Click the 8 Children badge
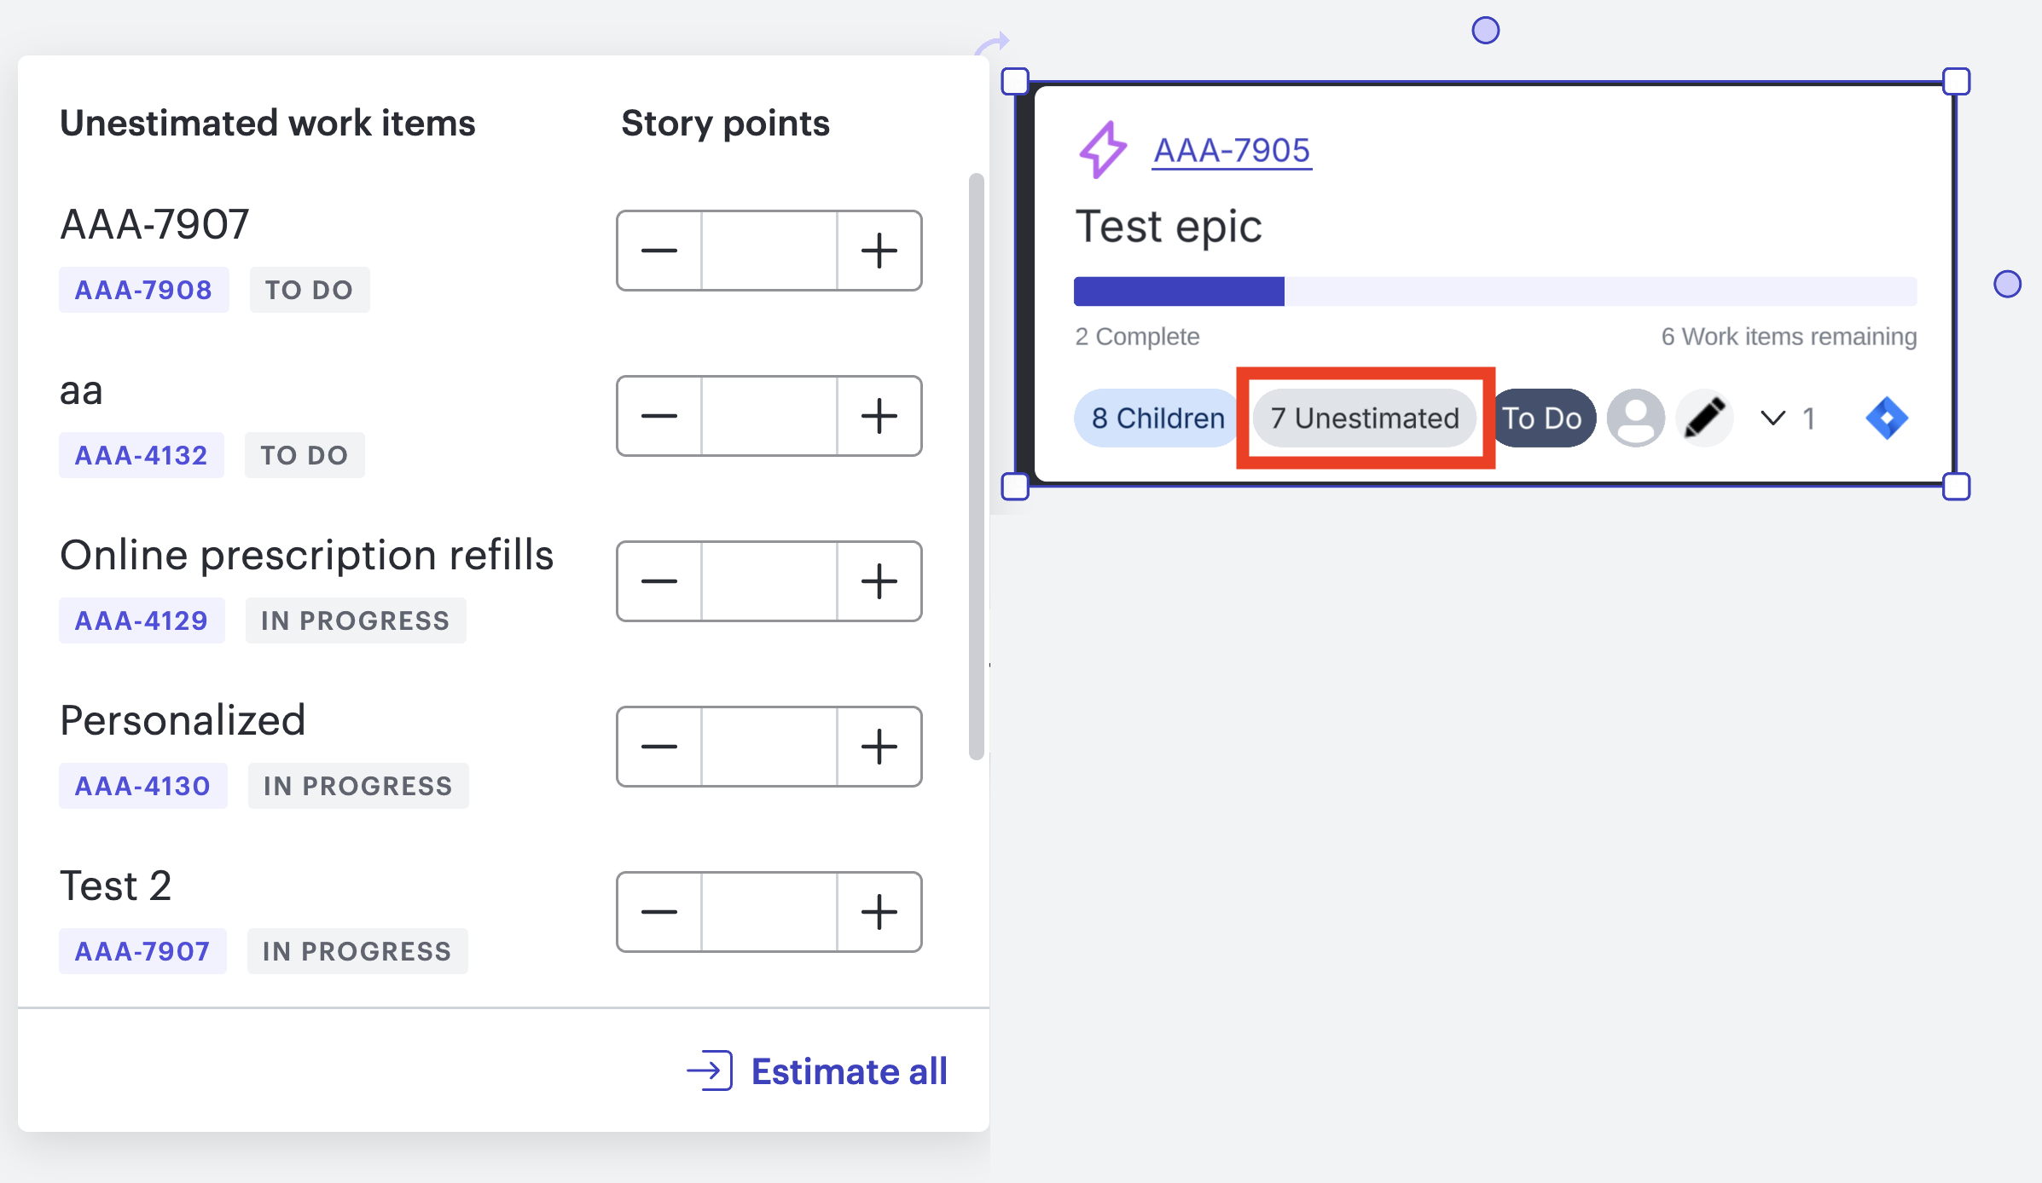This screenshot has height=1183, width=2042. pyautogui.click(x=1157, y=418)
